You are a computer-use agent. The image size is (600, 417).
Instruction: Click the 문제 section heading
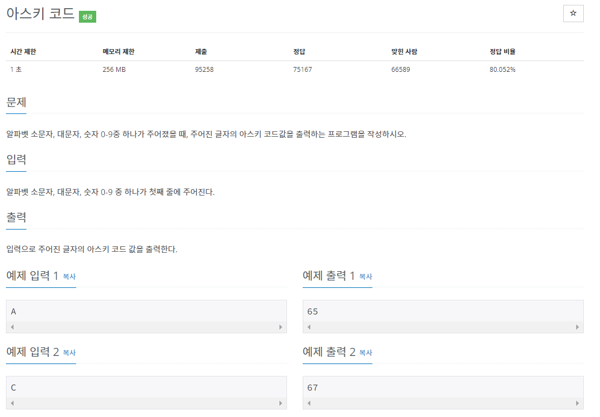coord(16,102)
